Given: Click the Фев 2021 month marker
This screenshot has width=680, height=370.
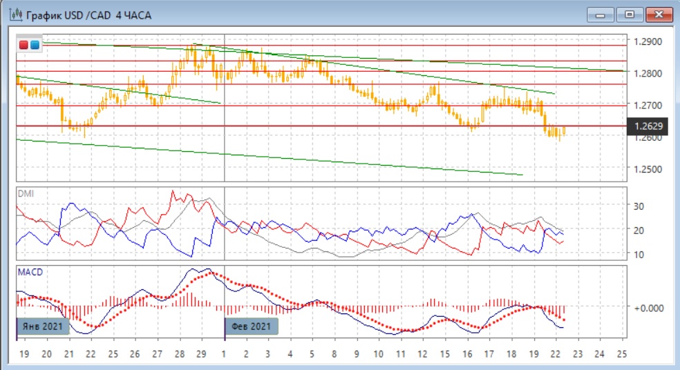Looking at the screenshot, I should pos(252,327).
